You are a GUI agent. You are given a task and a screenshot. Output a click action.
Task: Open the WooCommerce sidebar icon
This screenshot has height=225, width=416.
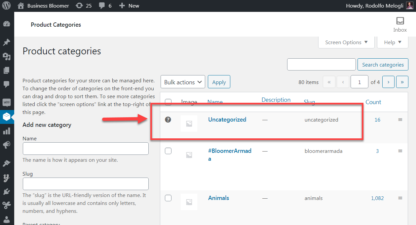[7, 102]
